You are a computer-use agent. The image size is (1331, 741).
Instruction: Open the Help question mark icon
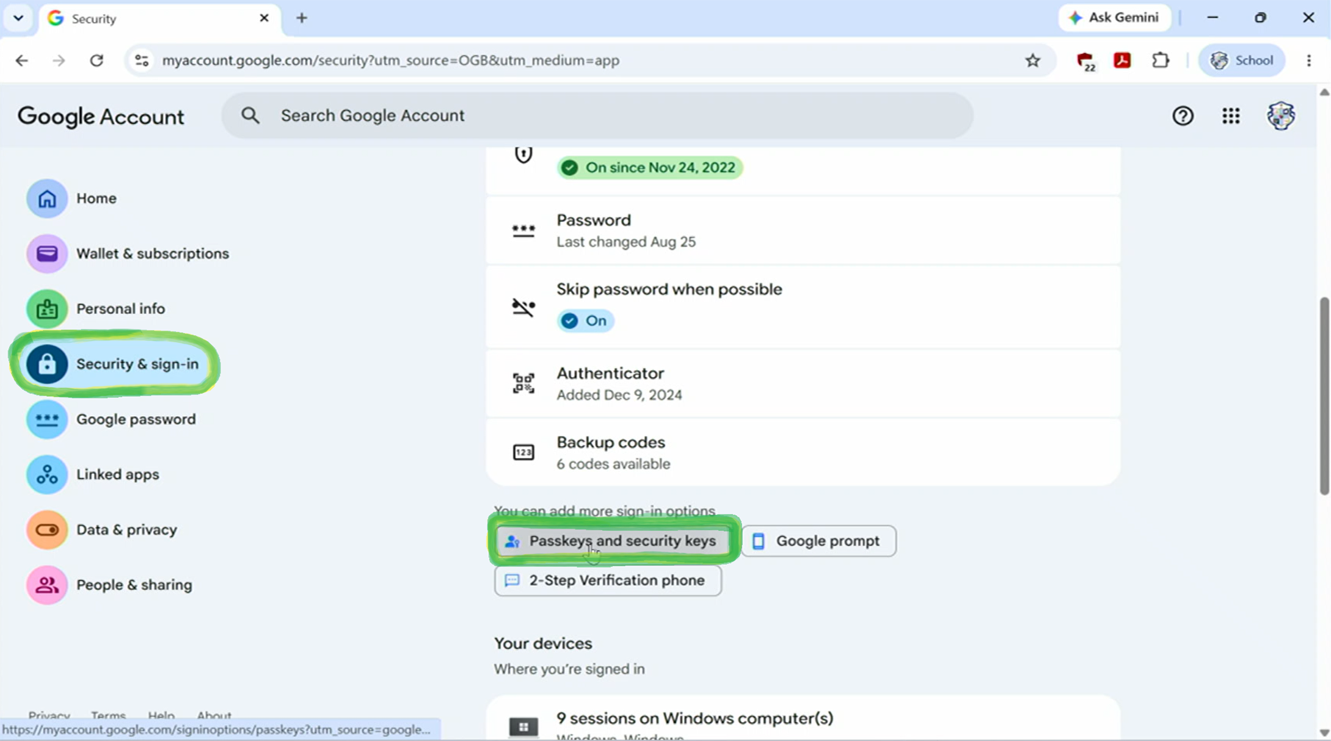[x=1183, y=116]
